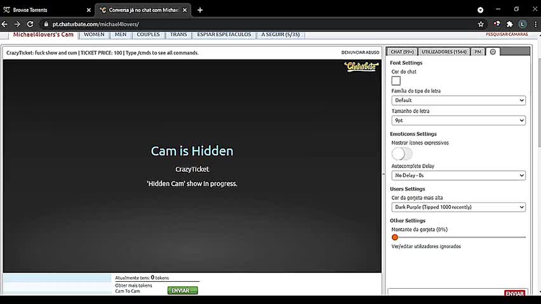Expand the Família do tipo de letra dropdown
This screenshot has height=304, width=541.
[x=458, y=100]
